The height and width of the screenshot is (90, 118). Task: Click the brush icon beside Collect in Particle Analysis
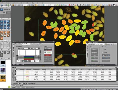[x=112, y=44]
